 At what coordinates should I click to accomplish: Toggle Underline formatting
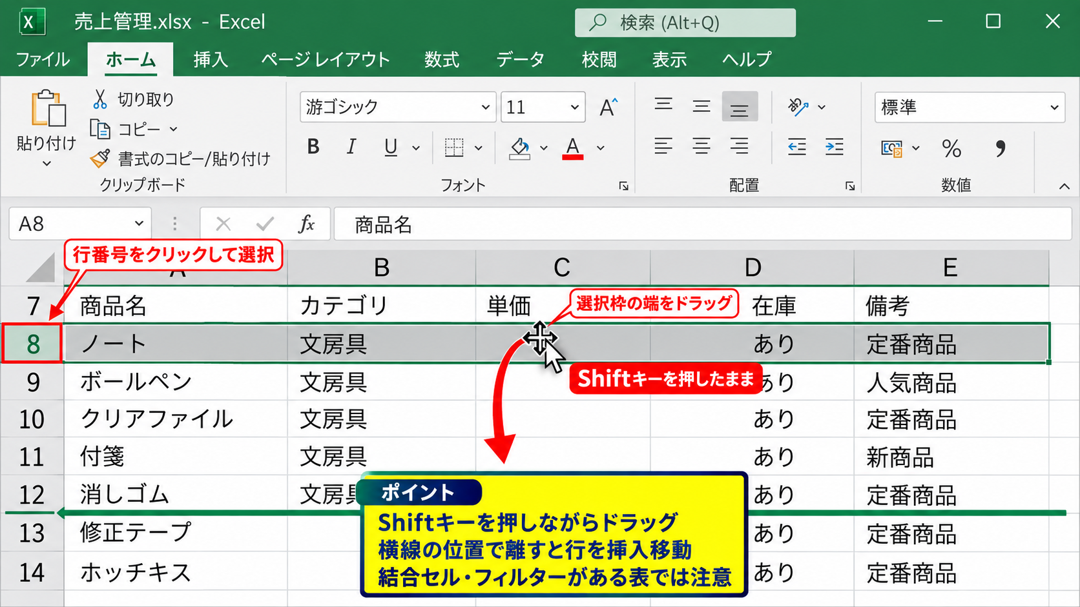tap(391, 147)
